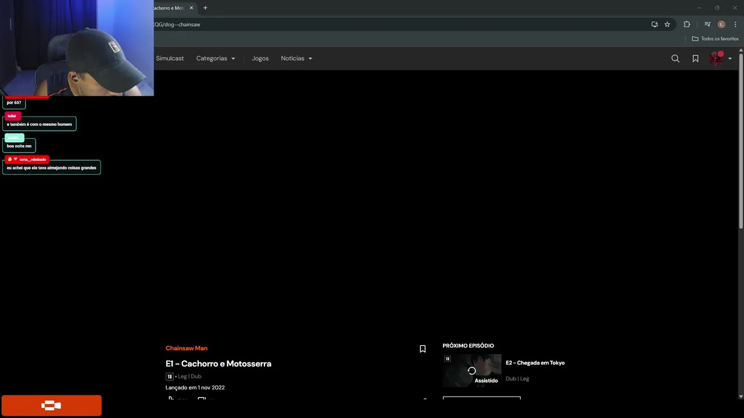This screenshot has width=744, height=418.
Task: Click the page vertical scrollbar thumb
Action: [x=741, y=141]
